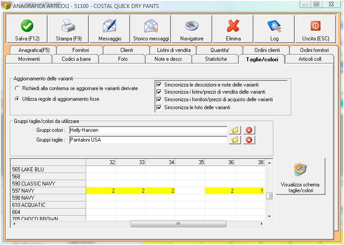
Task: Browse folder icon for Gruppi taglie
Action: [235, 140]
